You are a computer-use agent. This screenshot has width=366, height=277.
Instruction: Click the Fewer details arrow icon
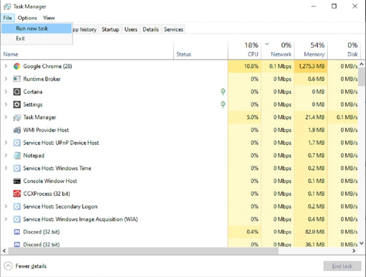click(x=8, y=266)
